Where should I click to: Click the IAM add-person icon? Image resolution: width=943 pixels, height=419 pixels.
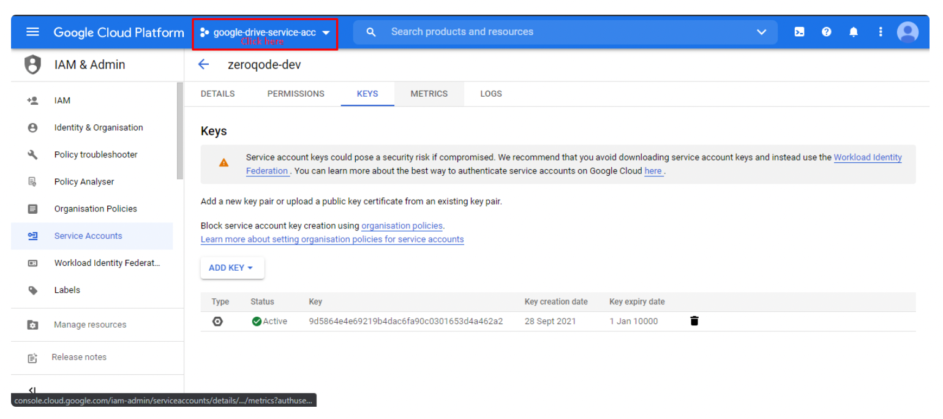(x=33, y=100)
